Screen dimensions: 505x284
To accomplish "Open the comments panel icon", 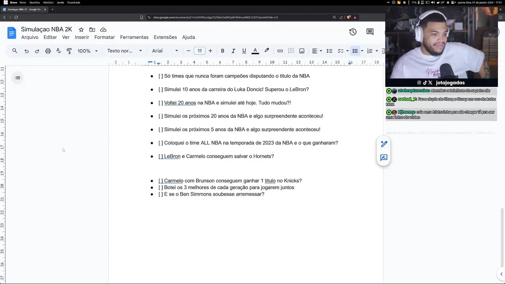I will pos(370,32).
